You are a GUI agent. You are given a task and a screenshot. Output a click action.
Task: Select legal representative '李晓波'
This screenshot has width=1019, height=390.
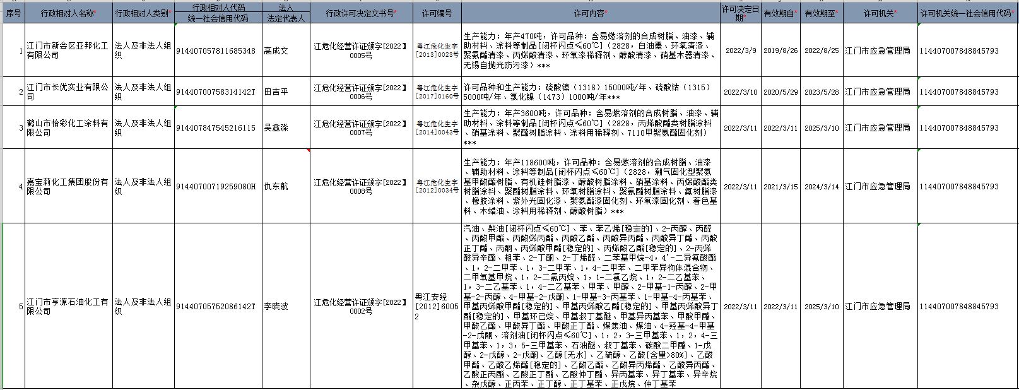coord(286,306)
